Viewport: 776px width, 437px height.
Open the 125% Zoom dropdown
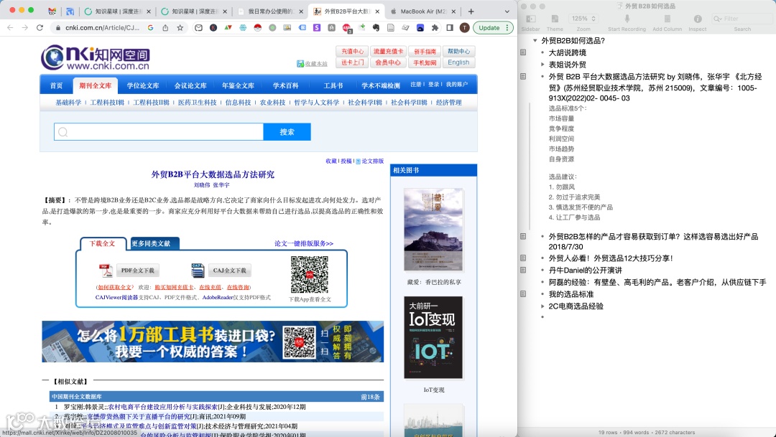(x=583, y=19)
